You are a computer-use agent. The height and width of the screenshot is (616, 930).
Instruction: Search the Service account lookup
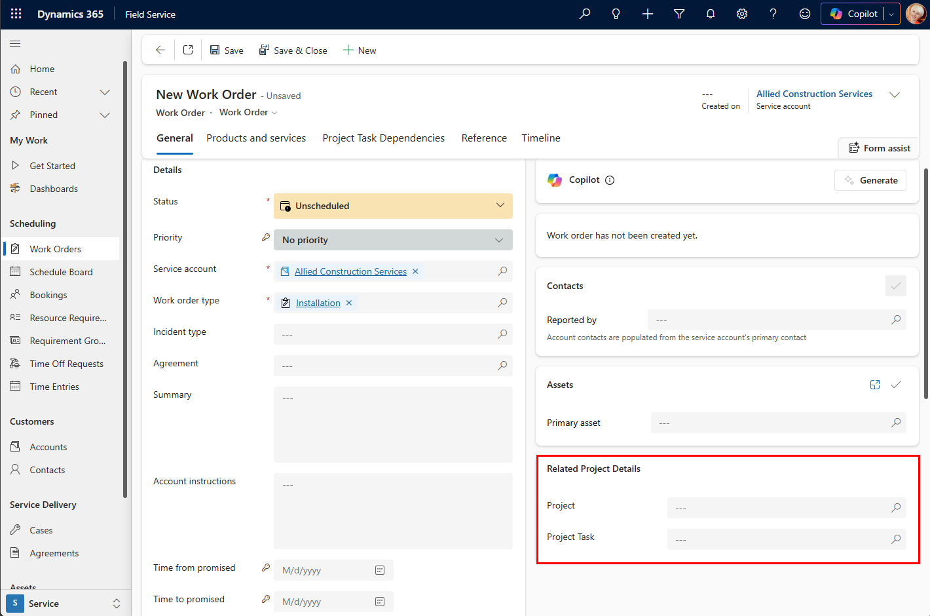coord(502,271)
